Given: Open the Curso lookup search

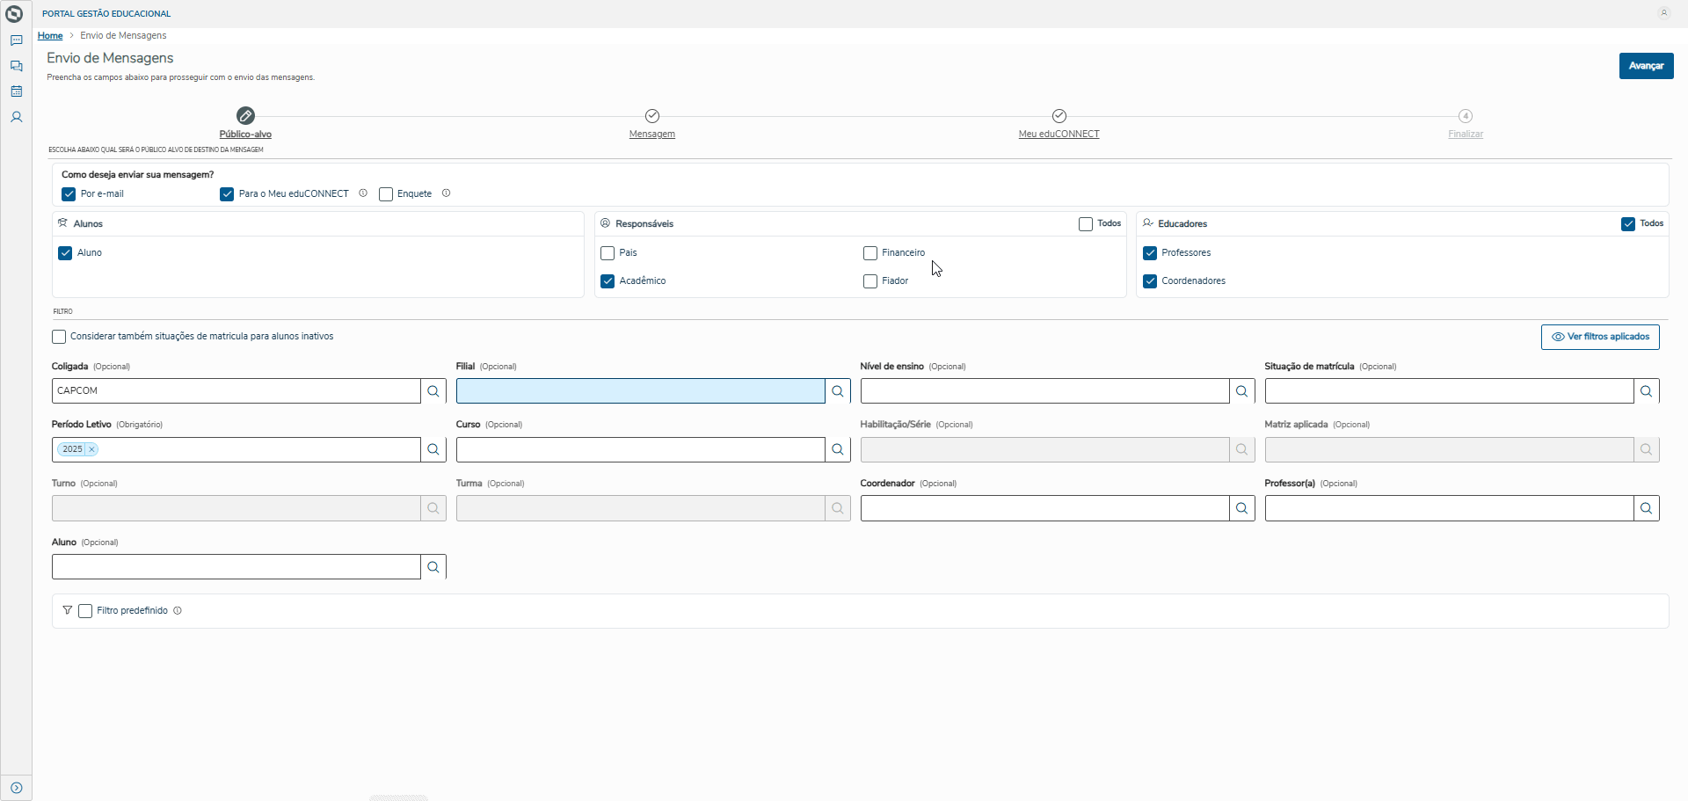Looking at the screenshot, I should pyautogui.click(x=838, y=449).
